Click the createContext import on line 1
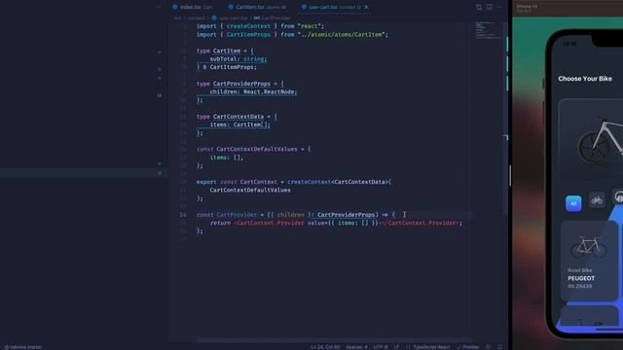 pyautogui.click(x=248, y=26)
